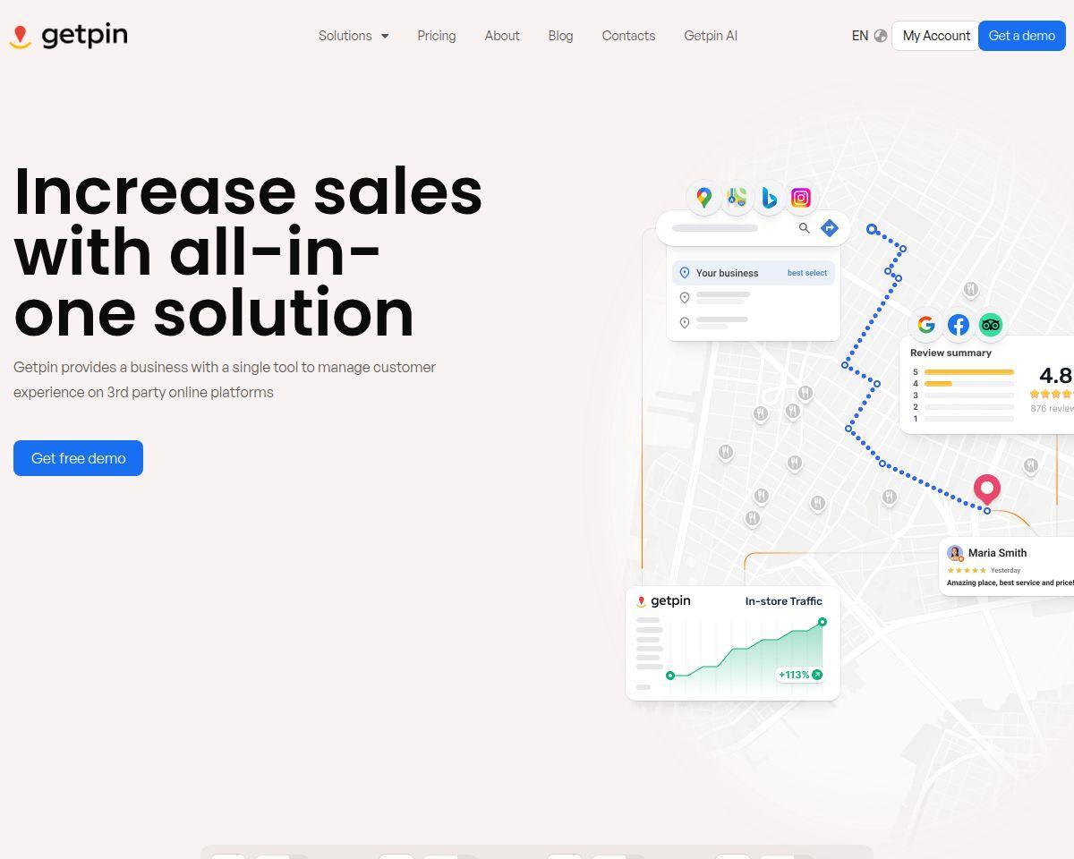Click the magnifier icon in map search

tap(804, 228)
